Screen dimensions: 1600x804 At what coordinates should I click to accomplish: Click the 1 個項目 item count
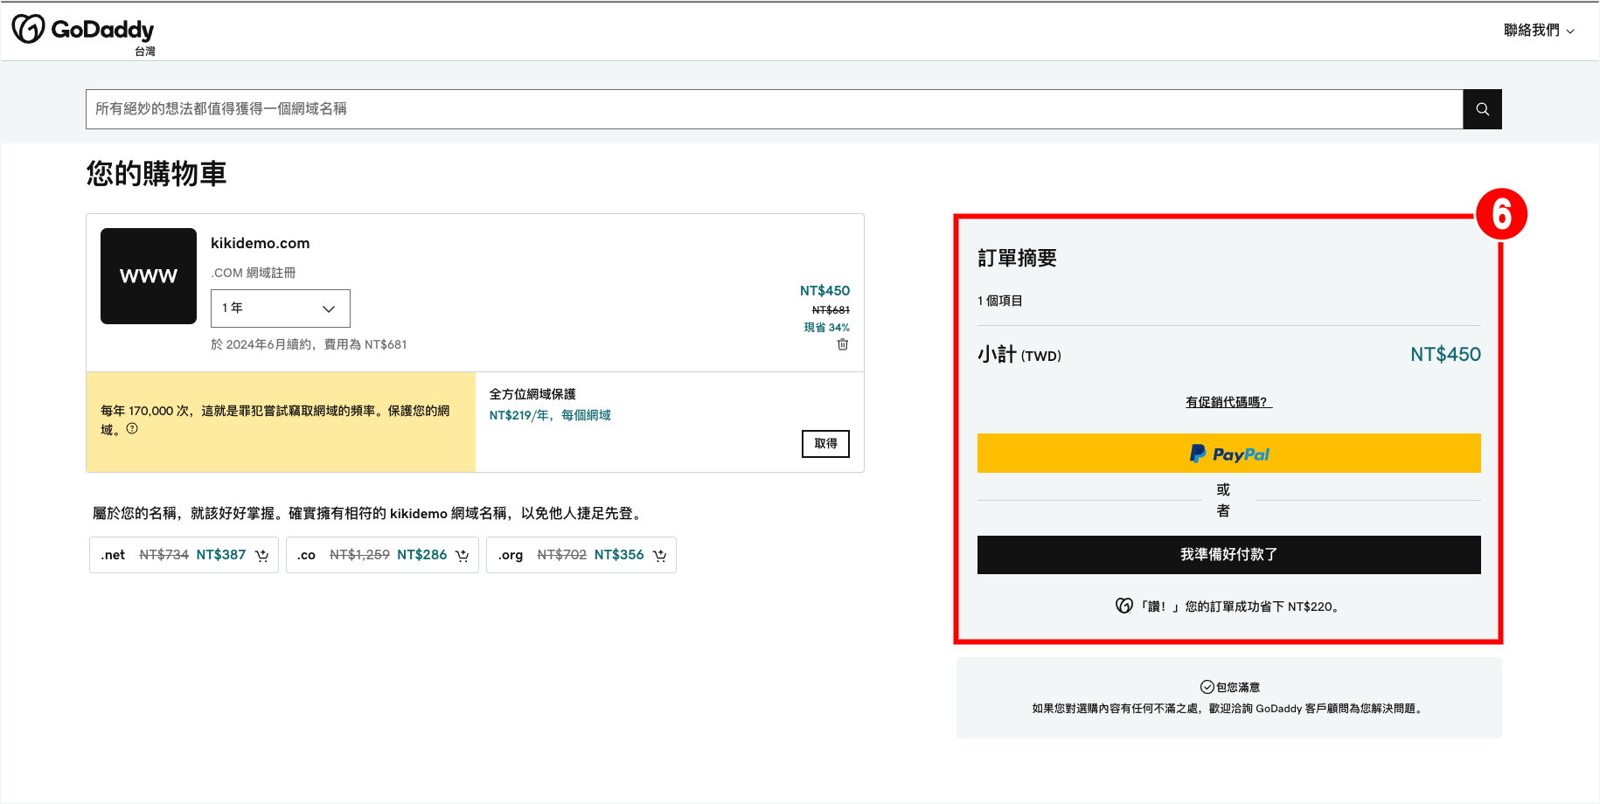click(x=1000, y=301)
